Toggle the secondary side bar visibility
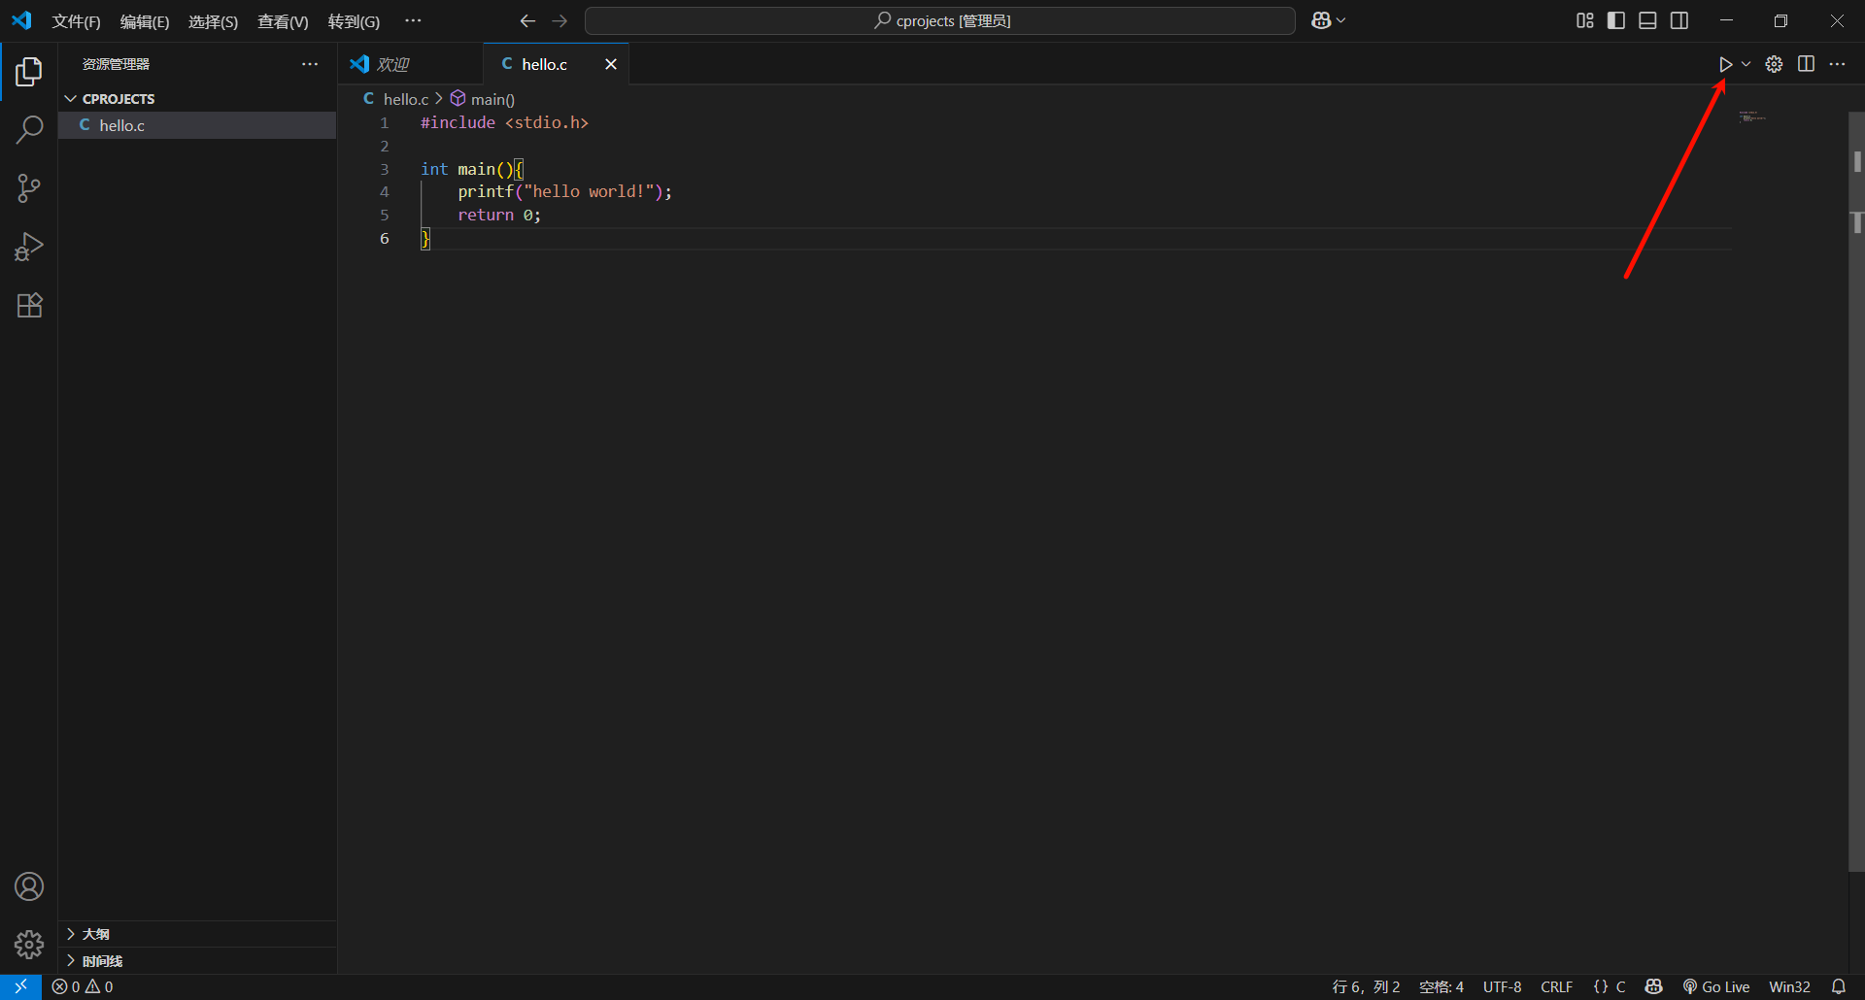1865x1000 pixels. point(1679,20)
